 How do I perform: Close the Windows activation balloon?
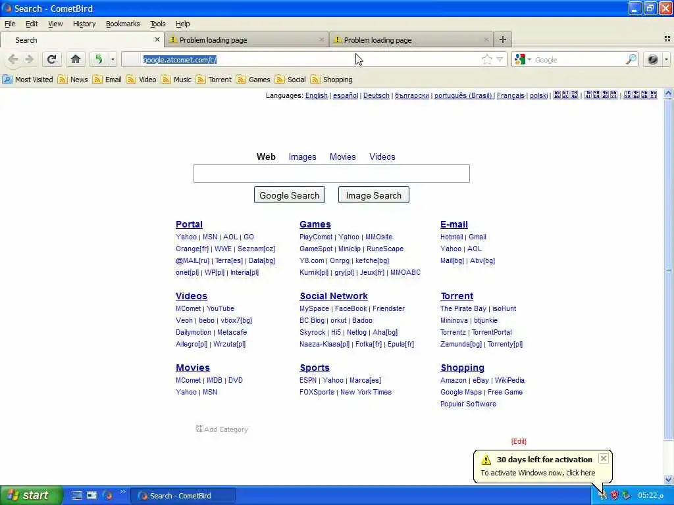(x=604, y=458)
